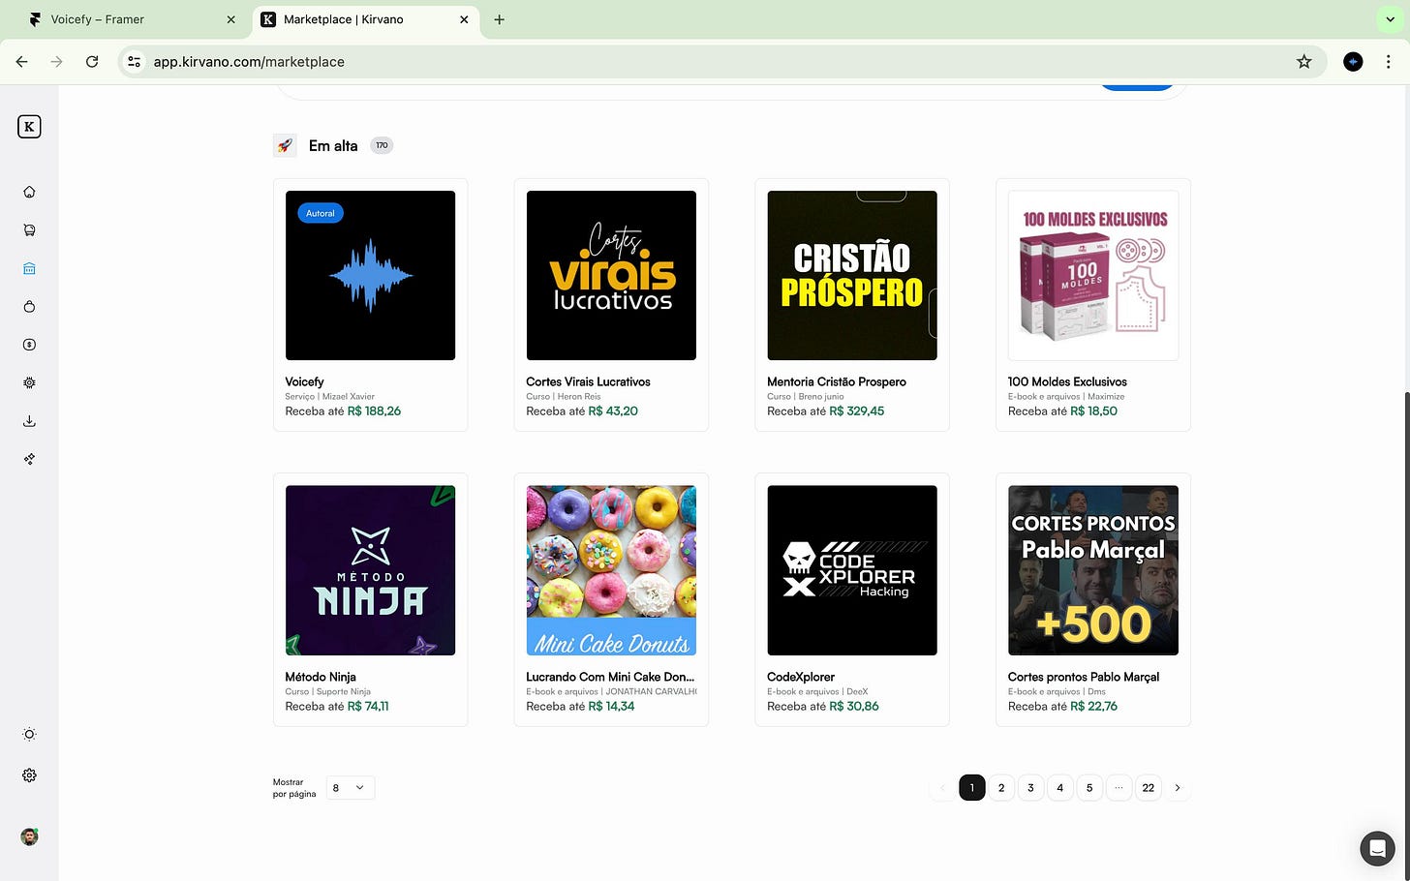Viewport: 1410px width, 881px height.
Task: Open the sparkles icon in sidebar
Action: tap(29, 459)
